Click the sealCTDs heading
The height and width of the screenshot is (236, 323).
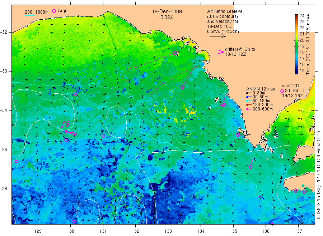pyautogui.click(x=292, y=86)
